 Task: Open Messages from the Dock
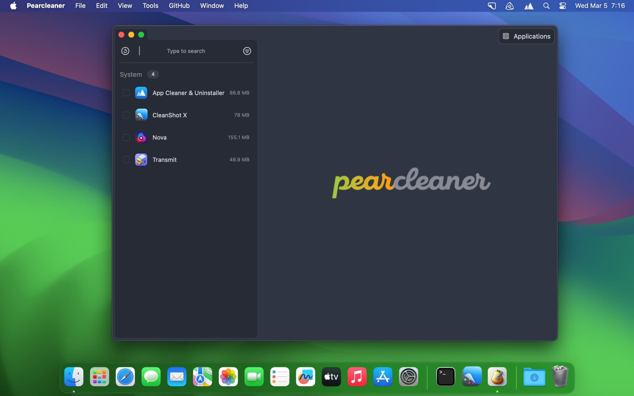point(151,377)
